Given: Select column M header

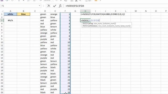Looking at the screenshot, I should pos(136,11).
